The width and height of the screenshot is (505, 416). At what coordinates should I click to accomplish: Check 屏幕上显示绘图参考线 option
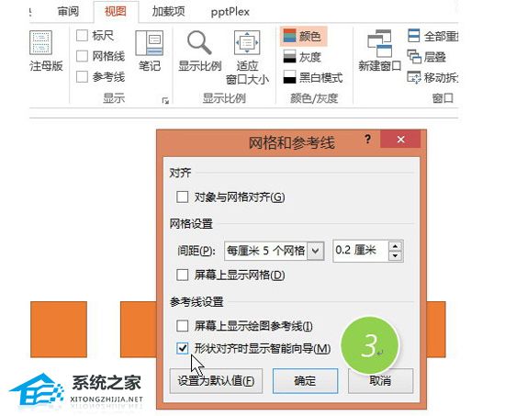pyautogui.click(x=183, y=326)
